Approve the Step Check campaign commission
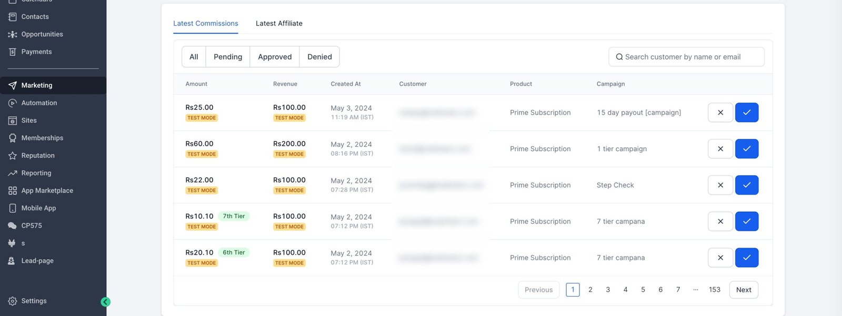The width and height of the screenshot is (842, 316). pos(746,185)
